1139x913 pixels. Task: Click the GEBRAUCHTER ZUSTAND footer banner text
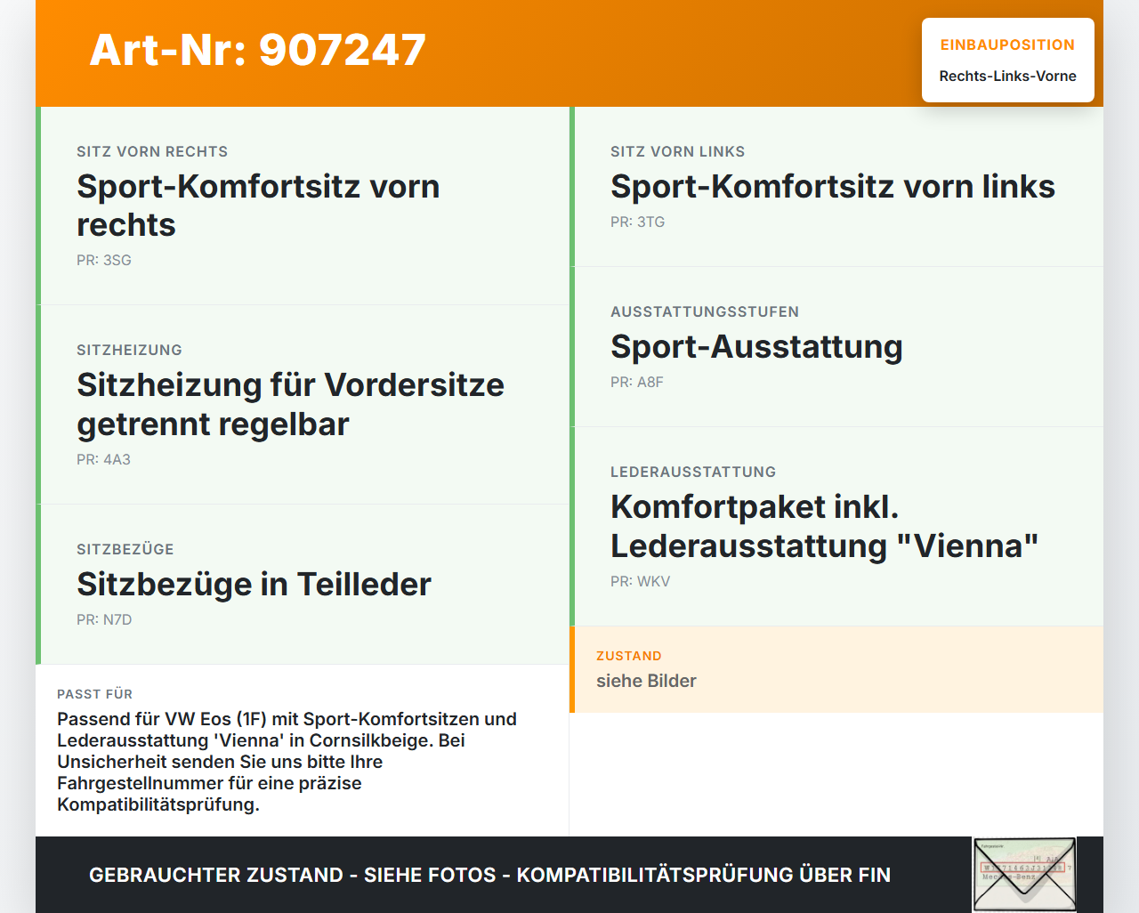[489, 876]
